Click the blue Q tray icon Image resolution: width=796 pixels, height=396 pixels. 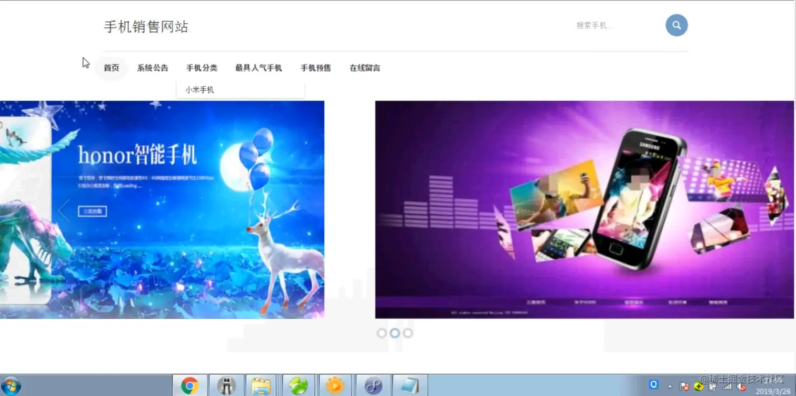click(654, 384)
